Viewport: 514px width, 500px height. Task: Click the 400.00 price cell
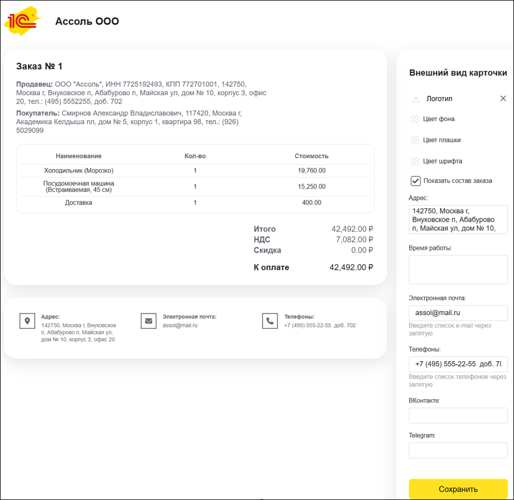click(x=311, y=203)
